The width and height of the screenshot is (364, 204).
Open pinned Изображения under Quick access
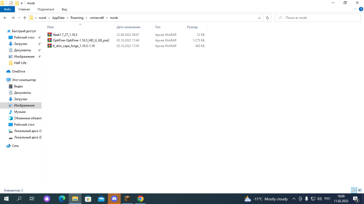tap(24, 57)
